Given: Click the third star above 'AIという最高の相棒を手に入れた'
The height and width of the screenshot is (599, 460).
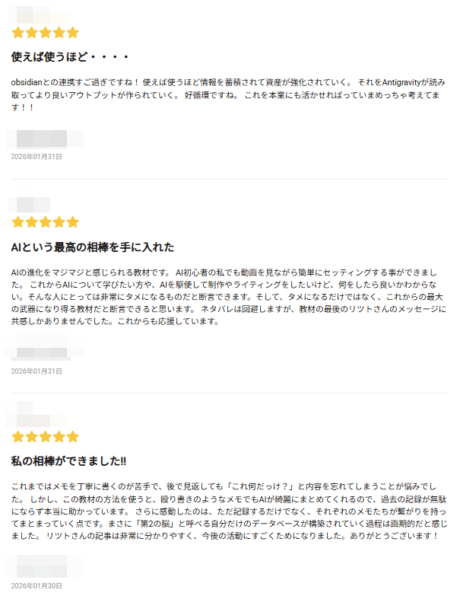Looking at the screenshot, I should click(45, 222).
